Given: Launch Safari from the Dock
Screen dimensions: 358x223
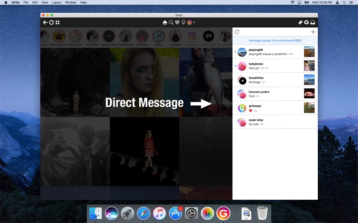Looking at the screenshot, I should tap(143, 214).
